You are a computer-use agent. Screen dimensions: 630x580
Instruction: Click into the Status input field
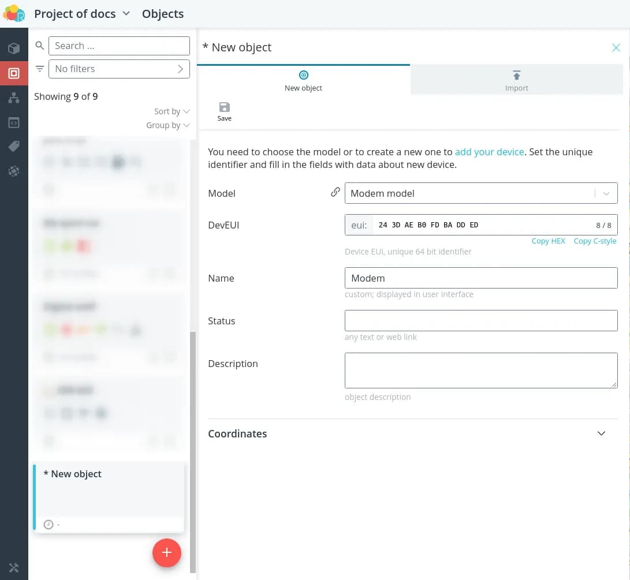point(480,321)
